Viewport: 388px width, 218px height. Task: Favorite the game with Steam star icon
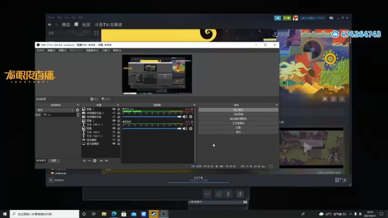[342, 99]
